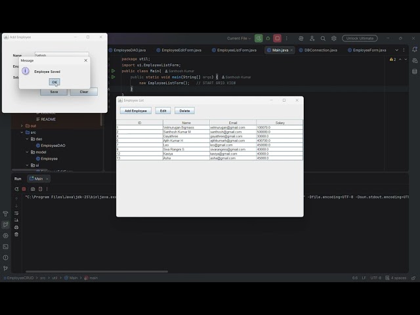Toggle soft-wrap in Run console
The image size is (420, 315).
(16, 213)
